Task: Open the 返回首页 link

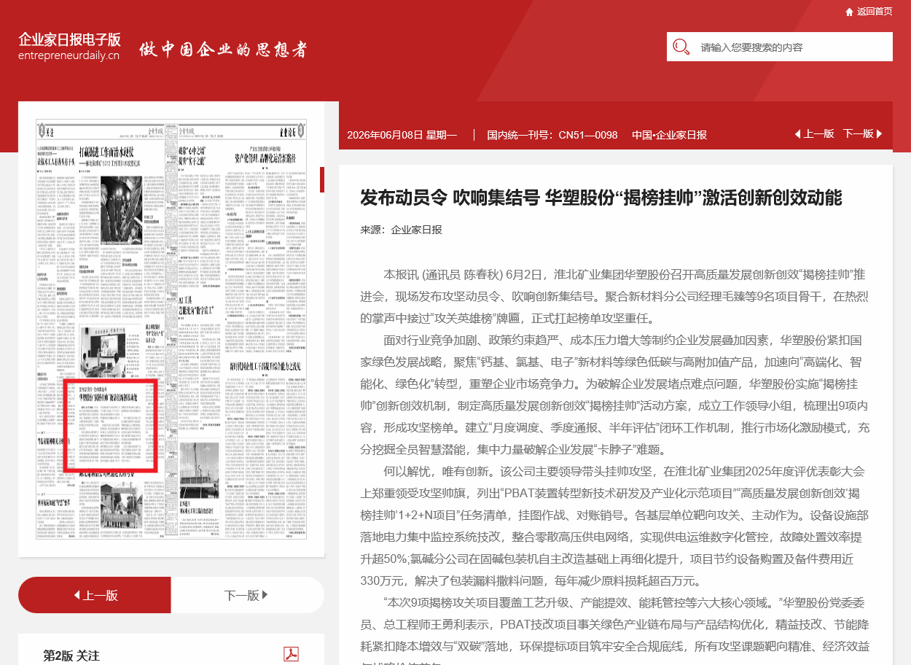Action: (x=875, y=12)
